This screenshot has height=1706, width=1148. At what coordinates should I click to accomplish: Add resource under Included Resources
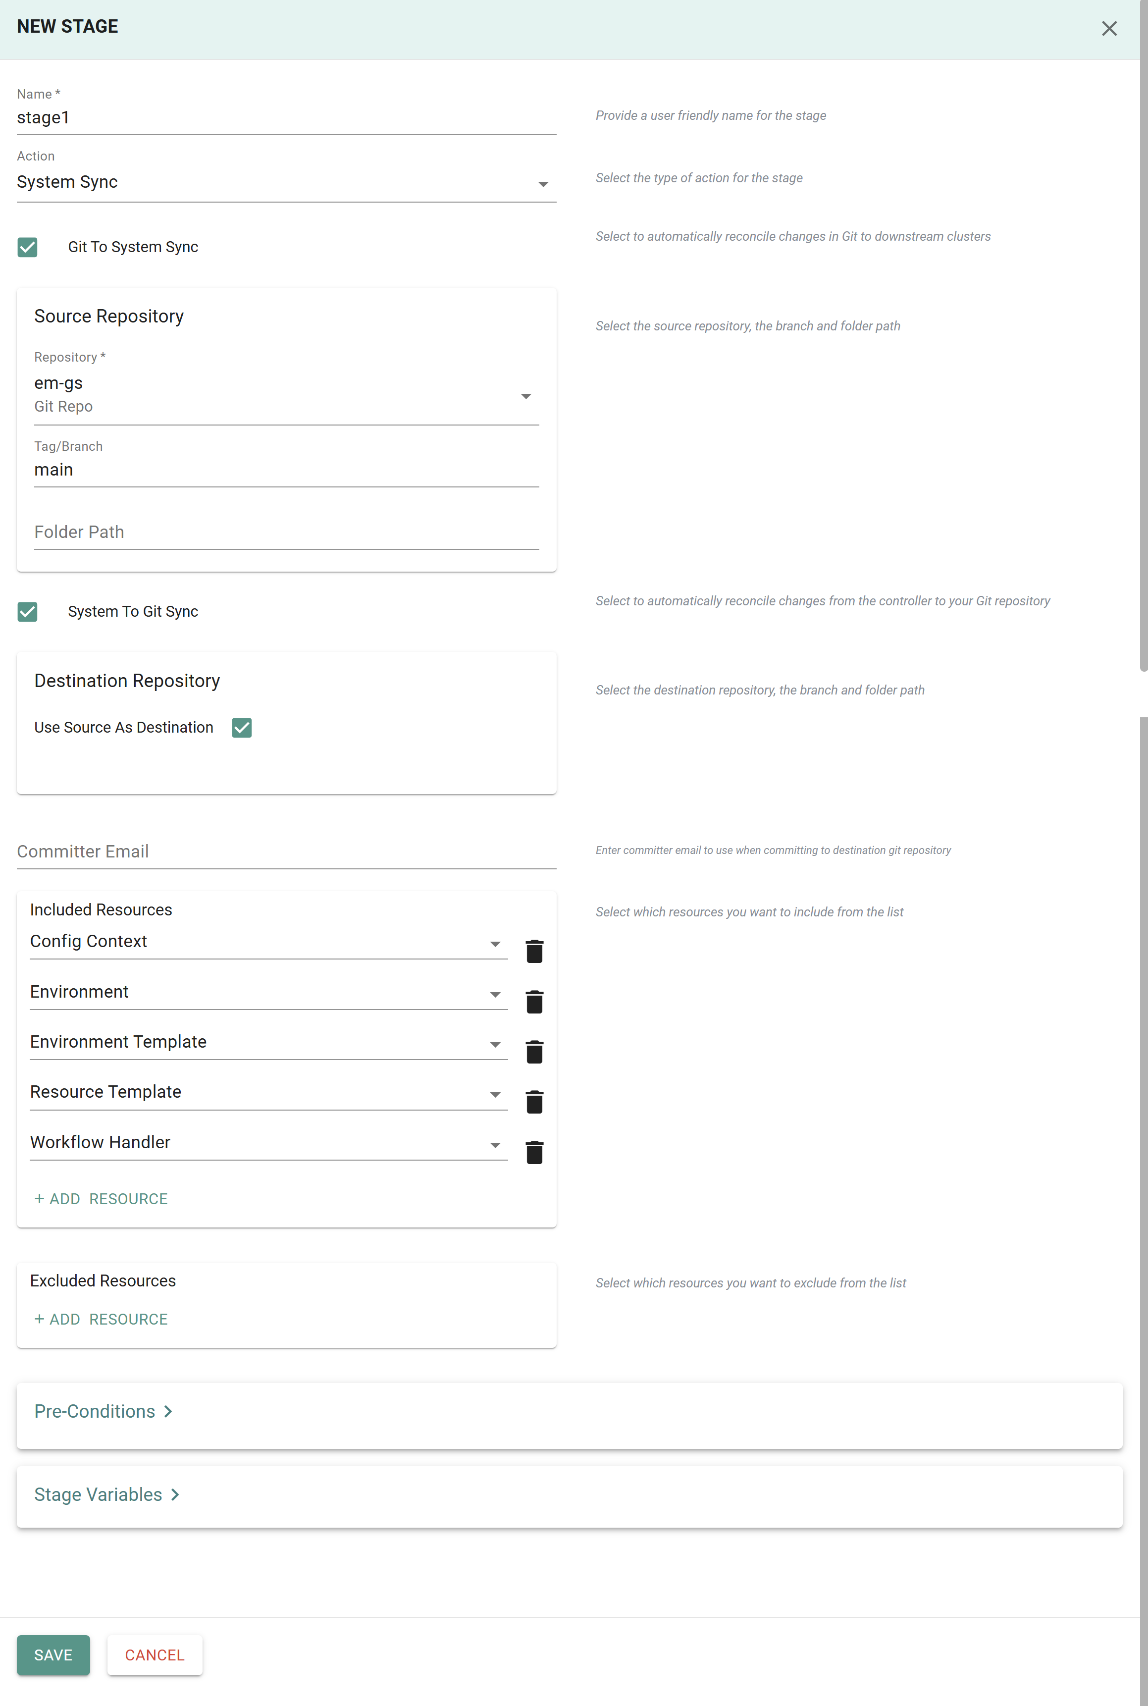(x=101, y=1199)
